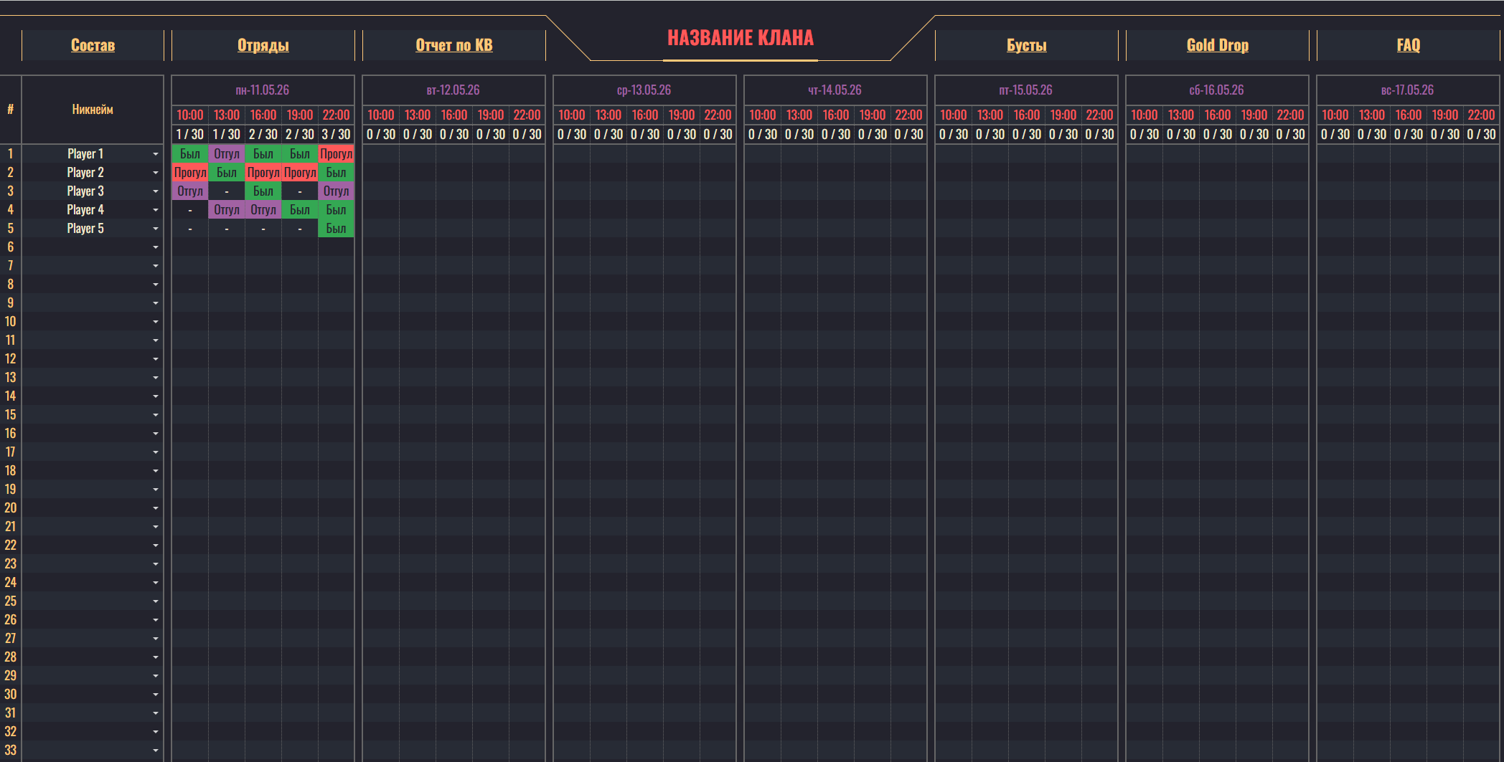Select the вт-12.05.26 date header
1504x762 pixels.
(453, 90)
